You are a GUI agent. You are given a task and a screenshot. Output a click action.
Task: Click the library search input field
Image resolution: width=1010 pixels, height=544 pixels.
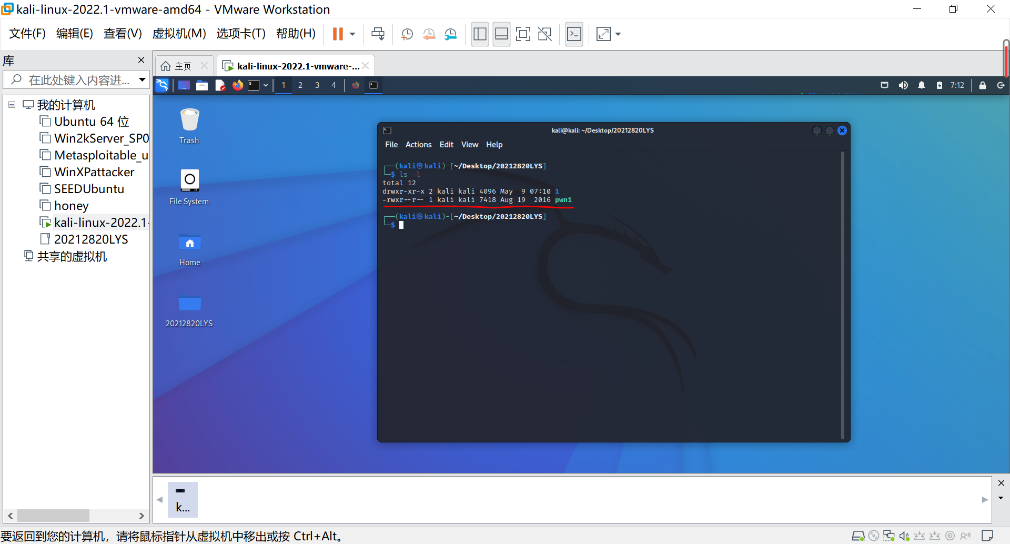(x=76, y=80)
